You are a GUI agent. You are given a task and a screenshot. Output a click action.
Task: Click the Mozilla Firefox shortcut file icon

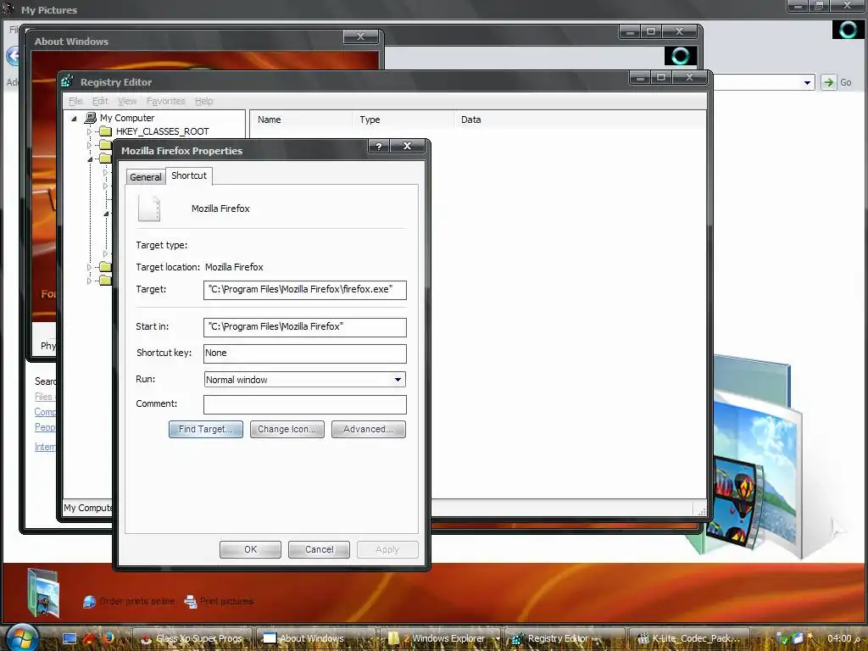point(149,209)
